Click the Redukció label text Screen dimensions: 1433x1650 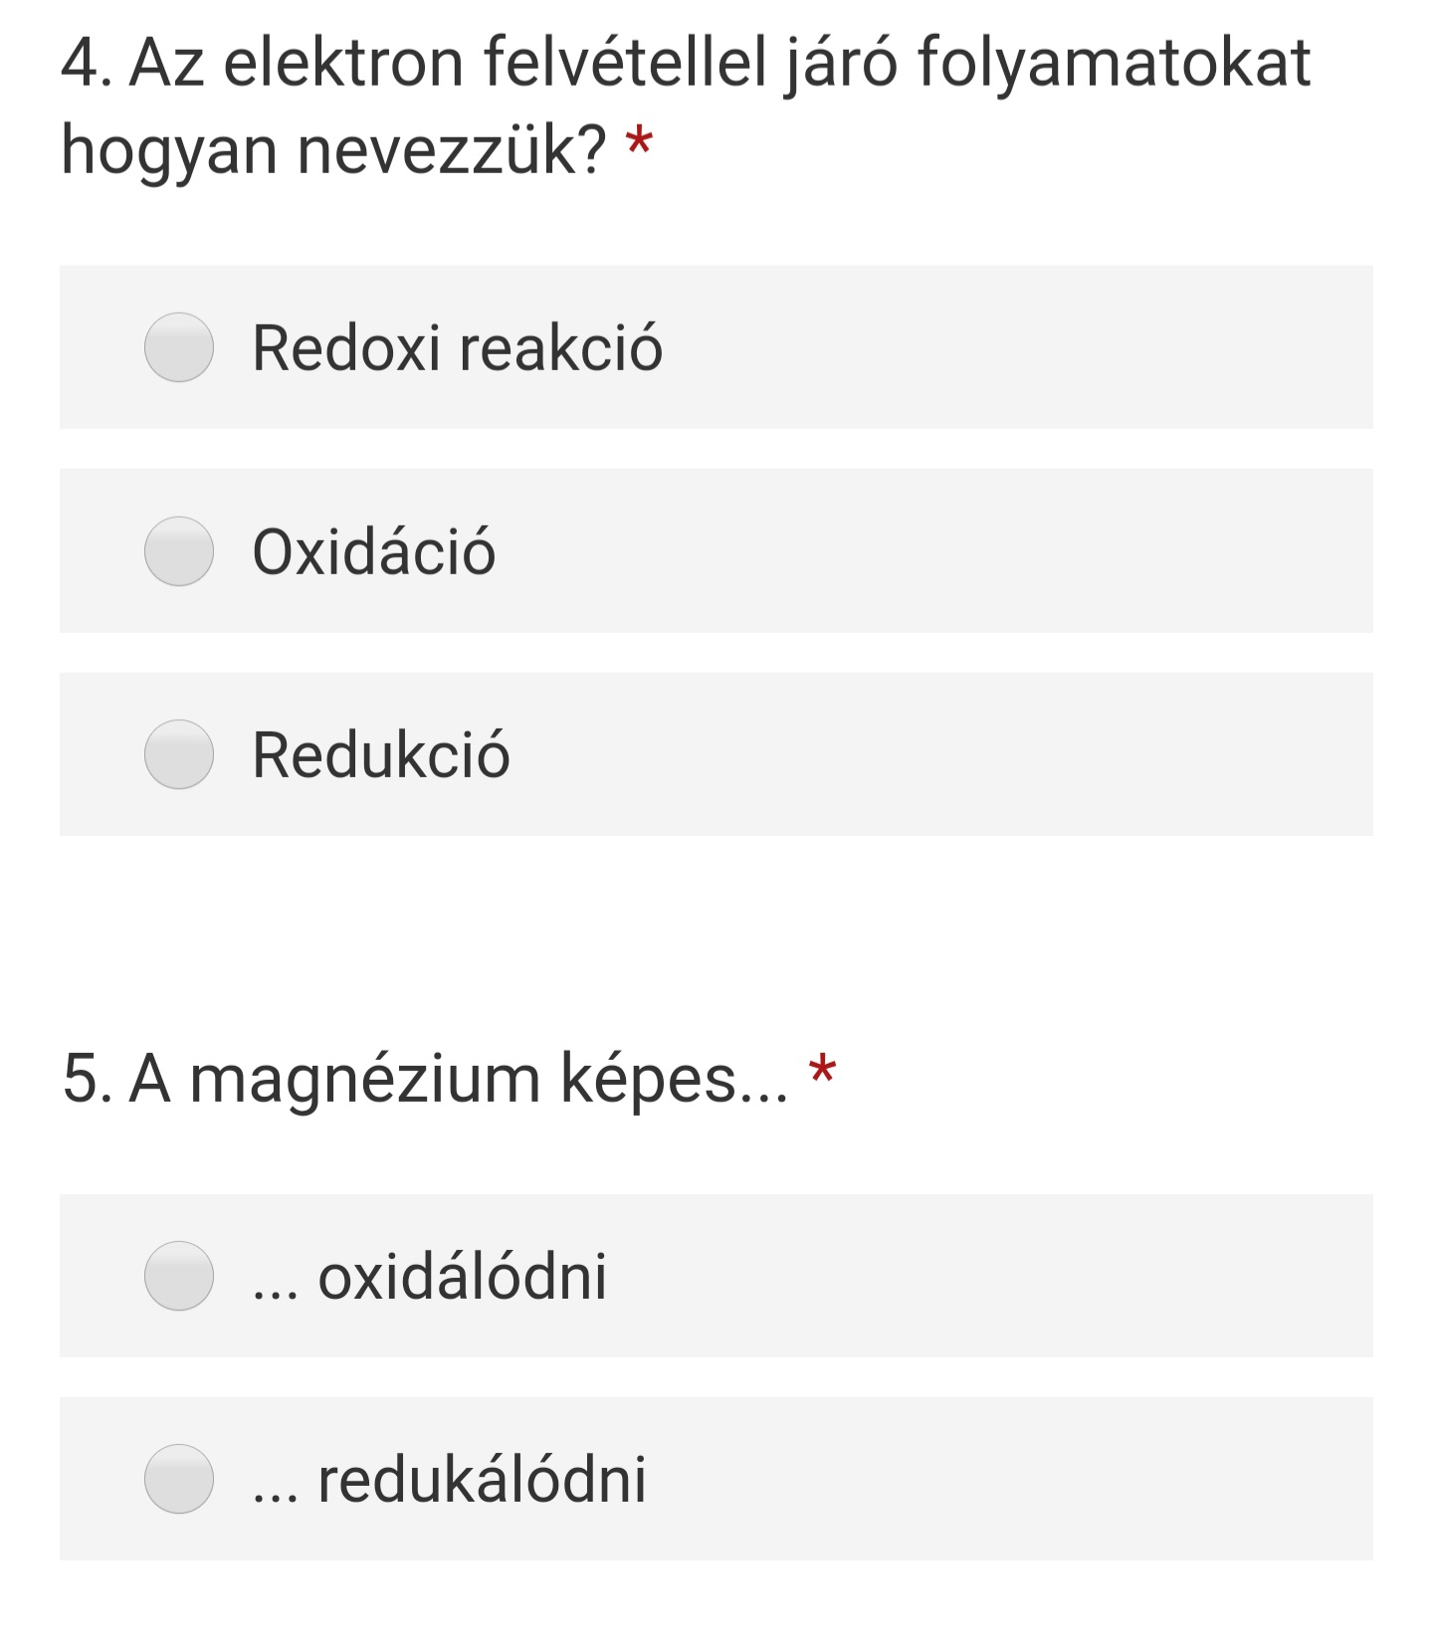tap(381, 754)
